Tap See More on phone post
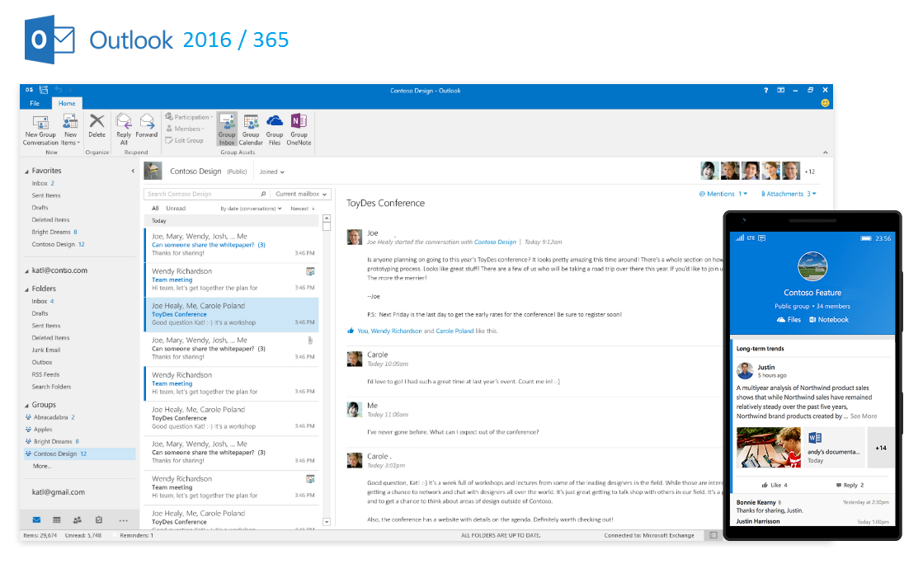This screenshot has width=923, height=564. point(864,416)
